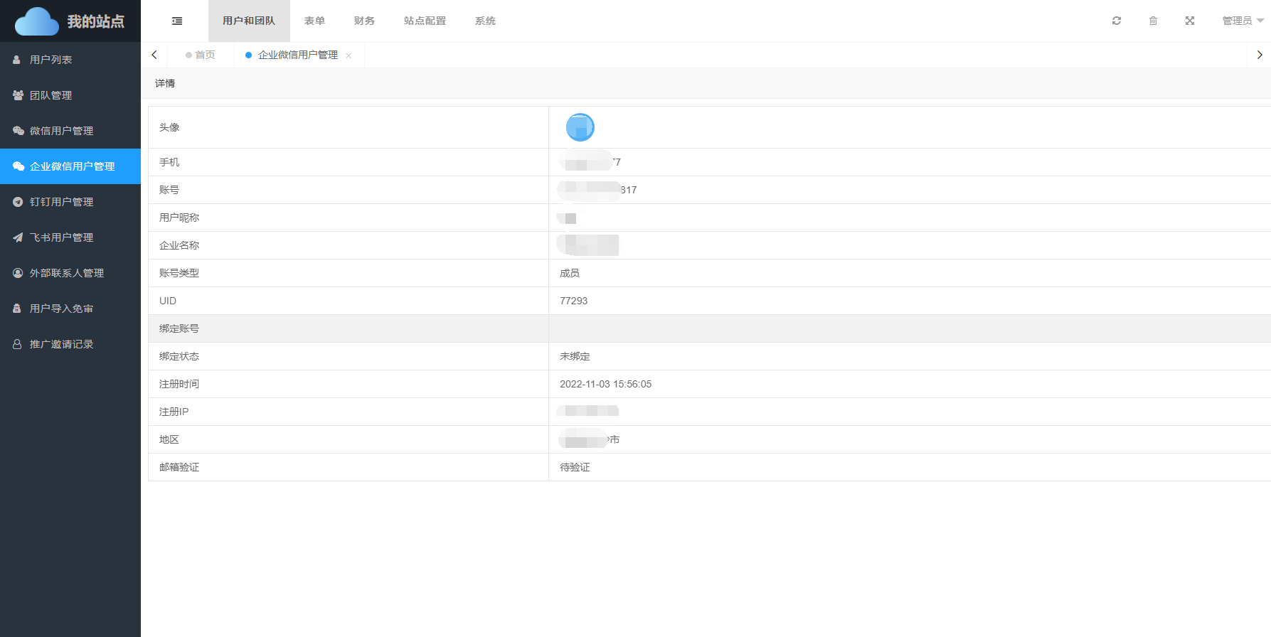
Task: Click the trash clear-cache icon
Action: click(1153, 21)
